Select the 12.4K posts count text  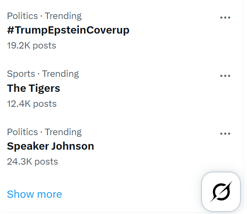(32, 104)
